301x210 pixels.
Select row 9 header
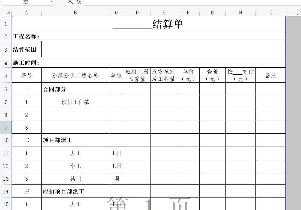tap(6, 127)
